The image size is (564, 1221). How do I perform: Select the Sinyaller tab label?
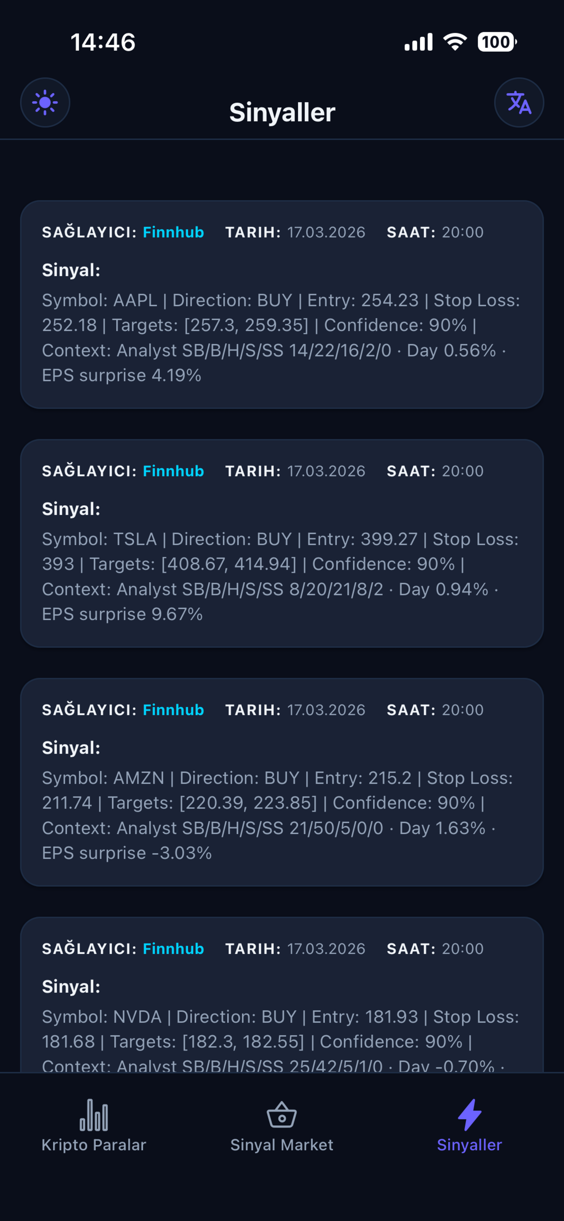469,1145
